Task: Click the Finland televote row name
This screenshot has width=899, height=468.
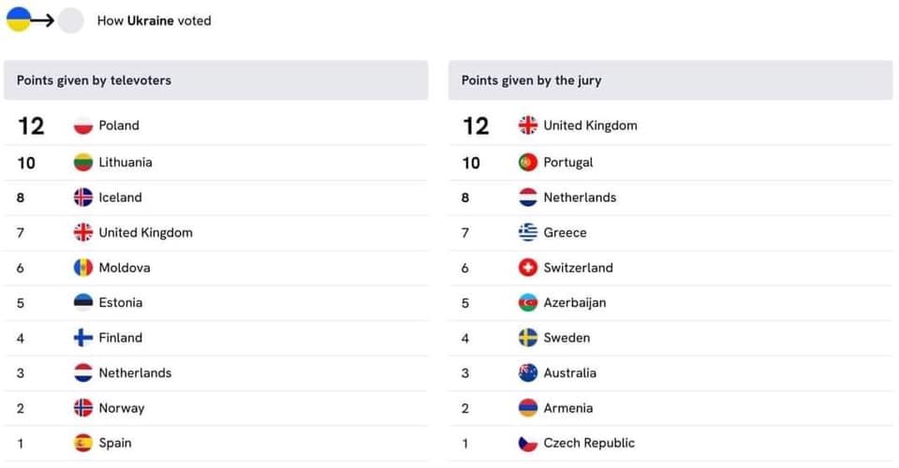Action: (121, 338)
